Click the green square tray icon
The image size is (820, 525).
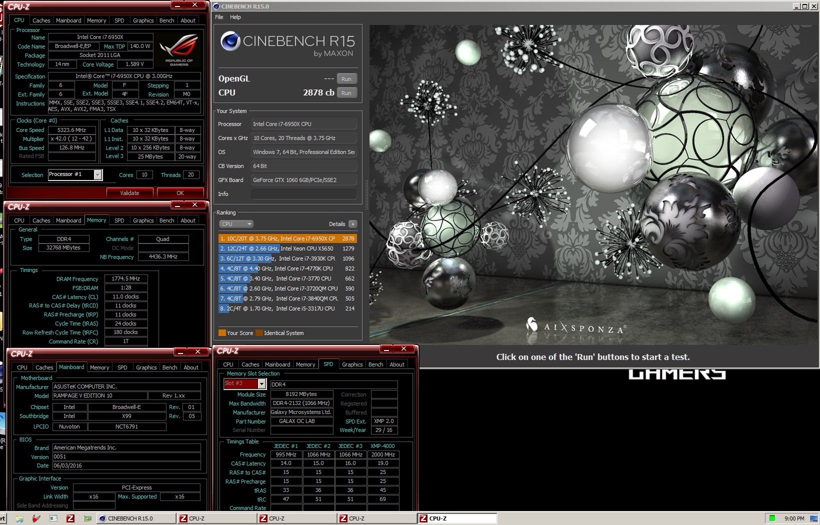772,518
